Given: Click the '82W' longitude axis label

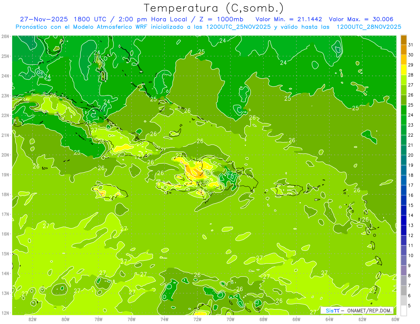Looking at the screenshot, I should pyautogui.click(x=32, y=319).
